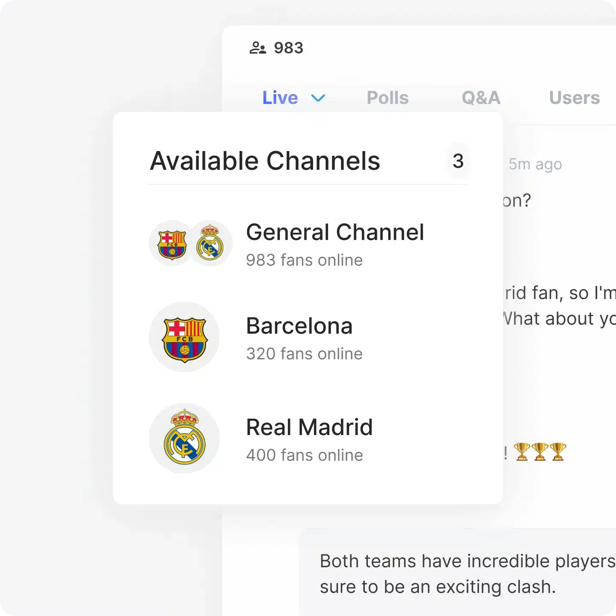
Task: Select the General Channel entry
Action: 308,244
